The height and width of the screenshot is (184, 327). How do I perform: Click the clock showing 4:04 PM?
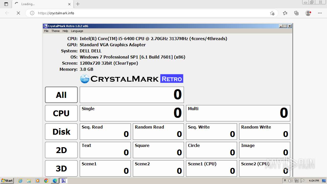pos(314,181)
